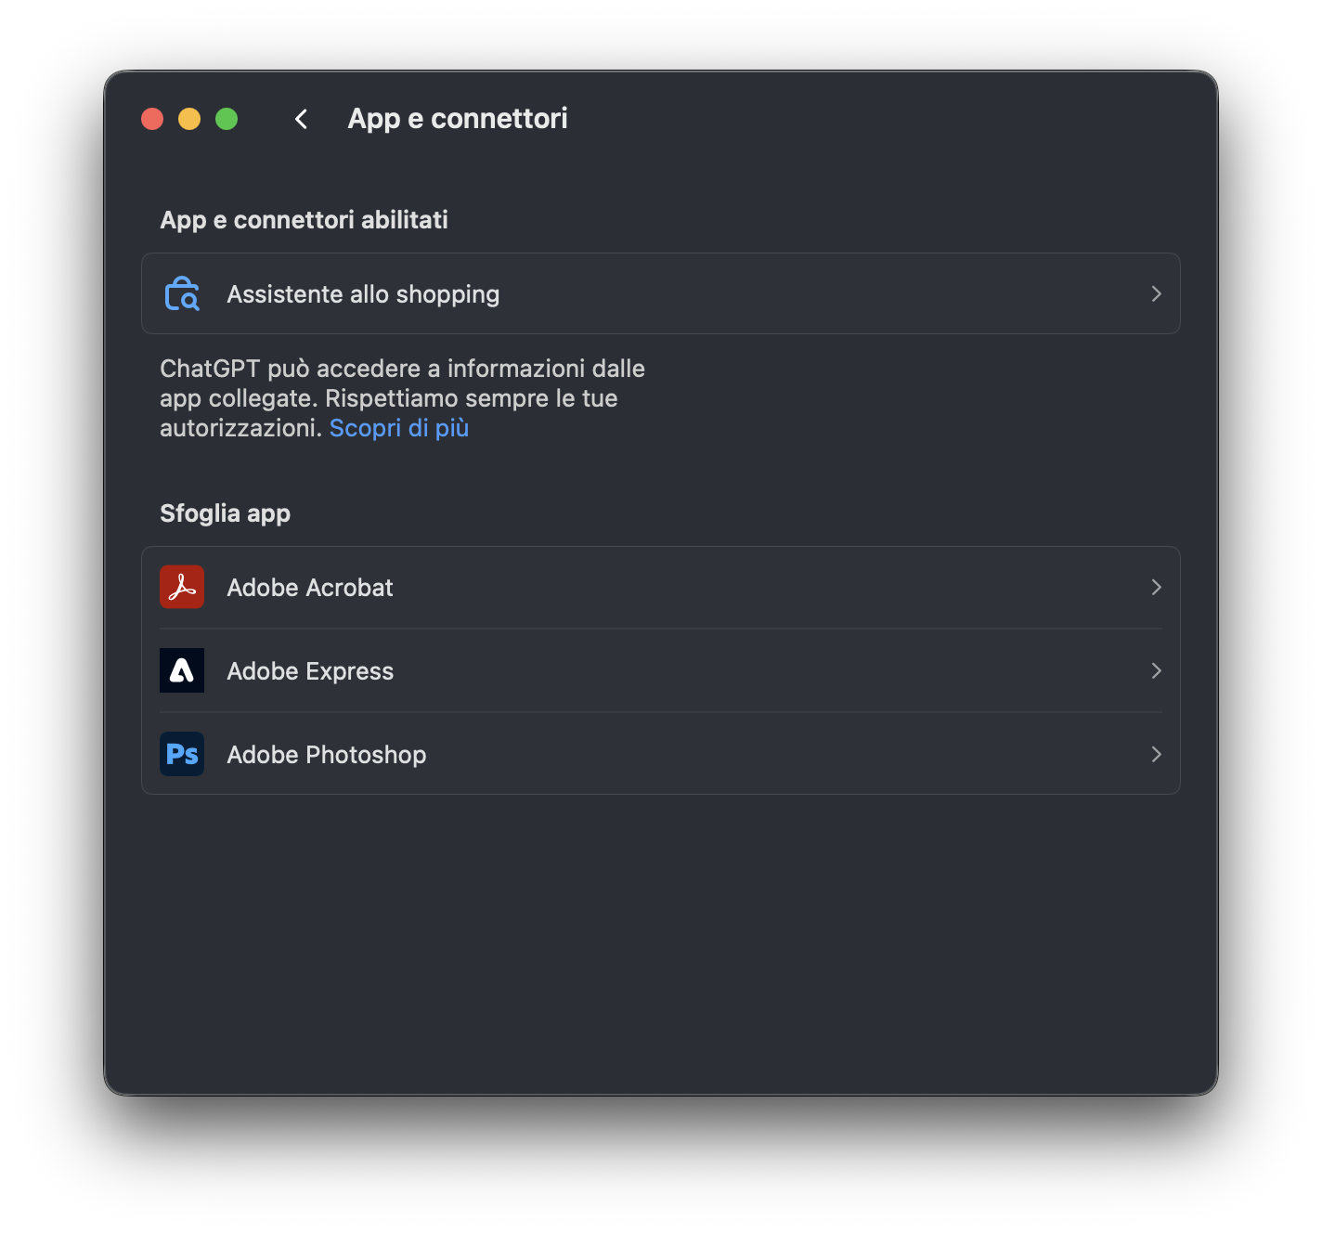Click the chevron beside Adobe Express
The image size is (1322, 1233).
(x=1156, y=670)
